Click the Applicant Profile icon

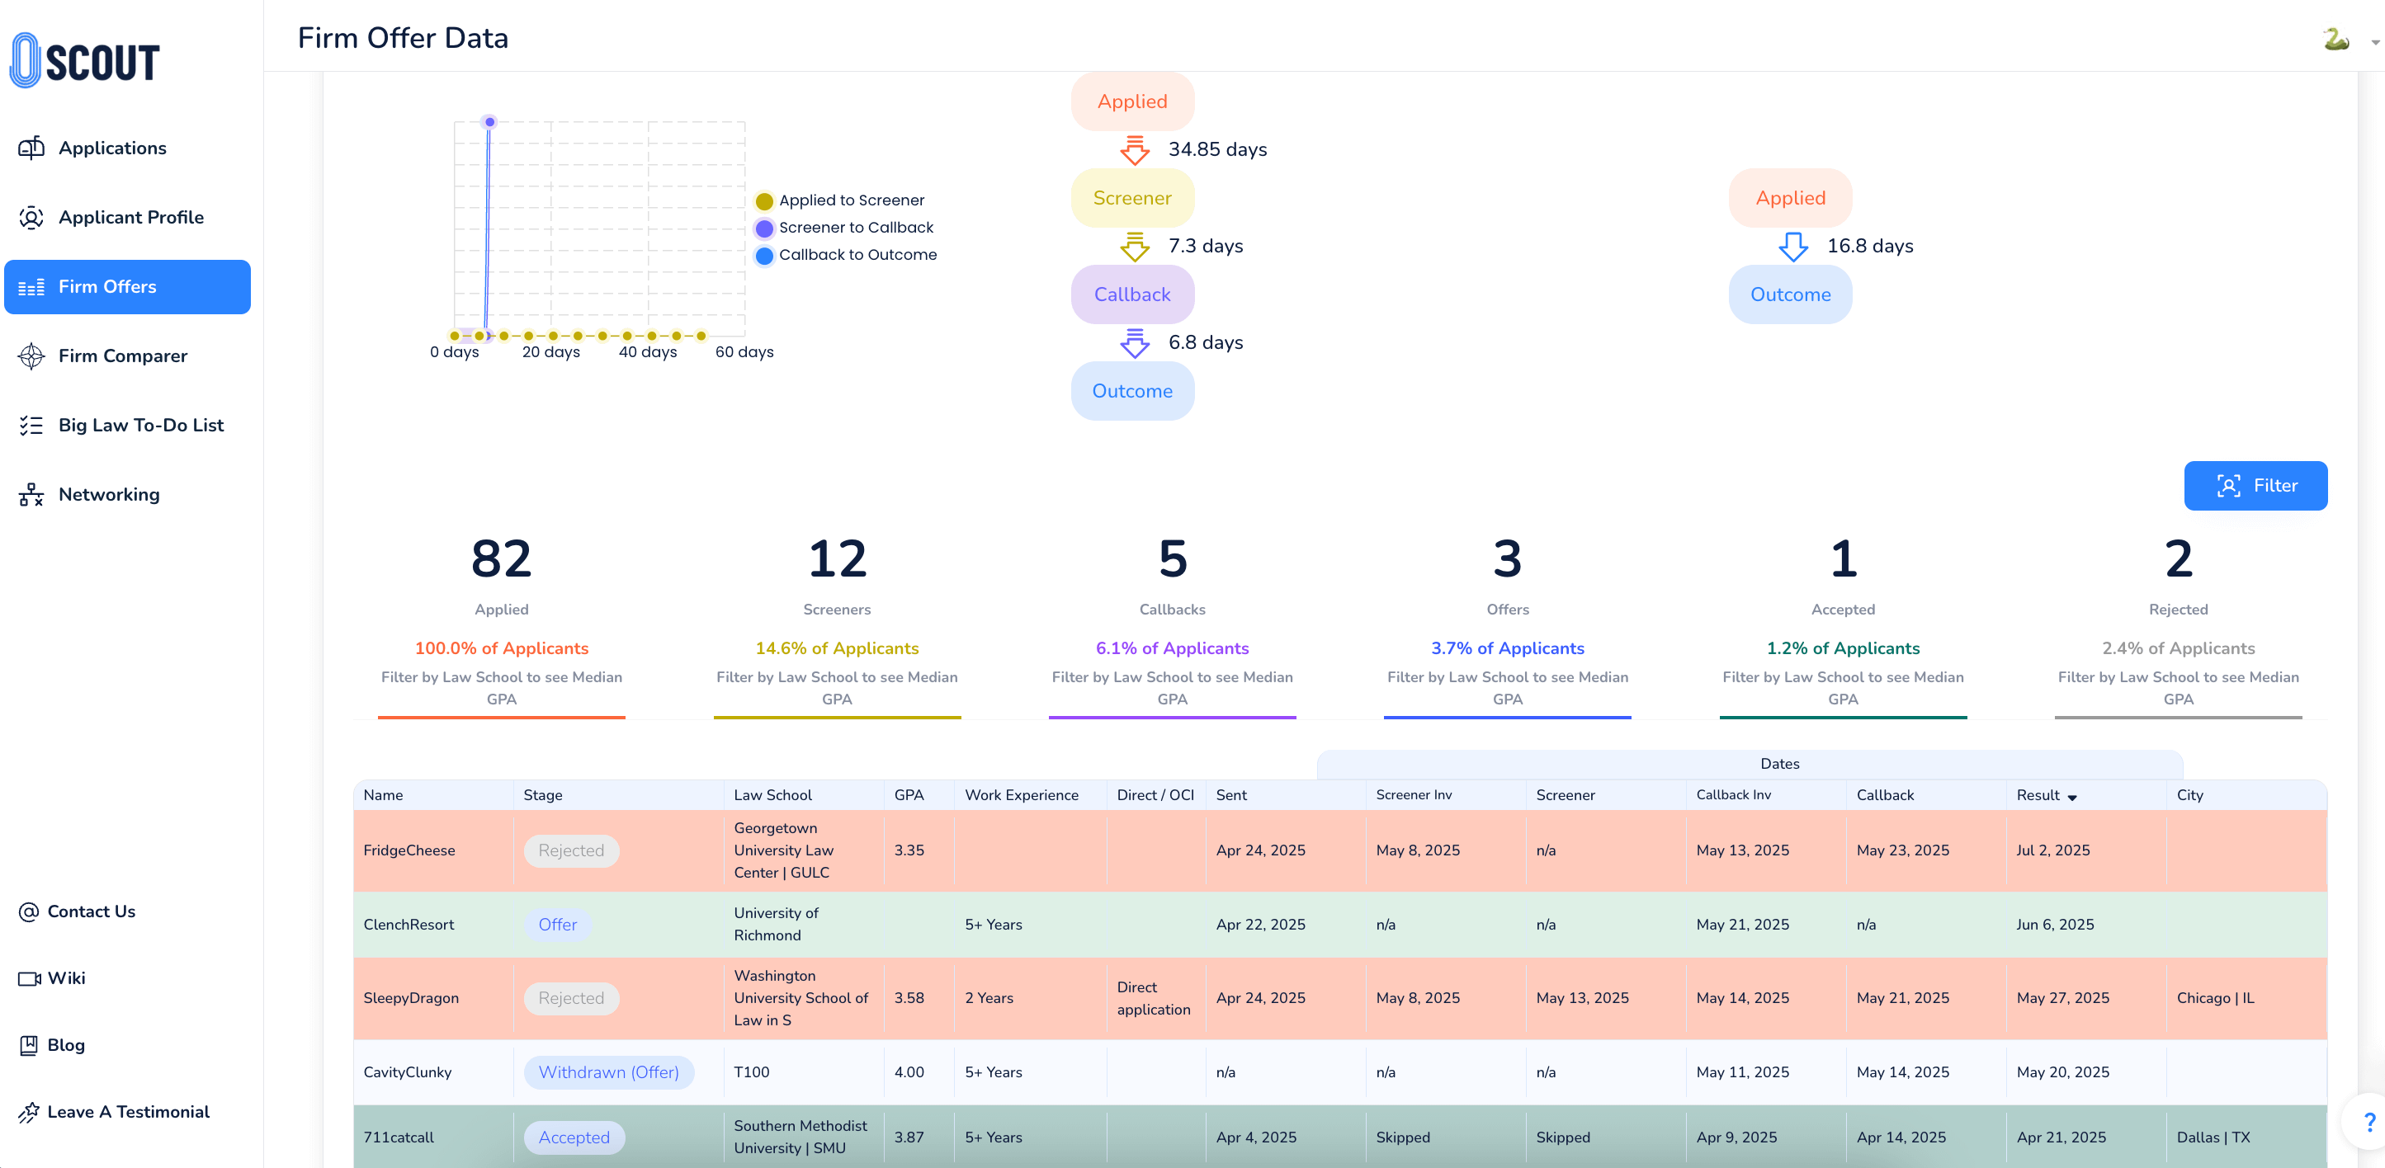[x=31, y=218]
